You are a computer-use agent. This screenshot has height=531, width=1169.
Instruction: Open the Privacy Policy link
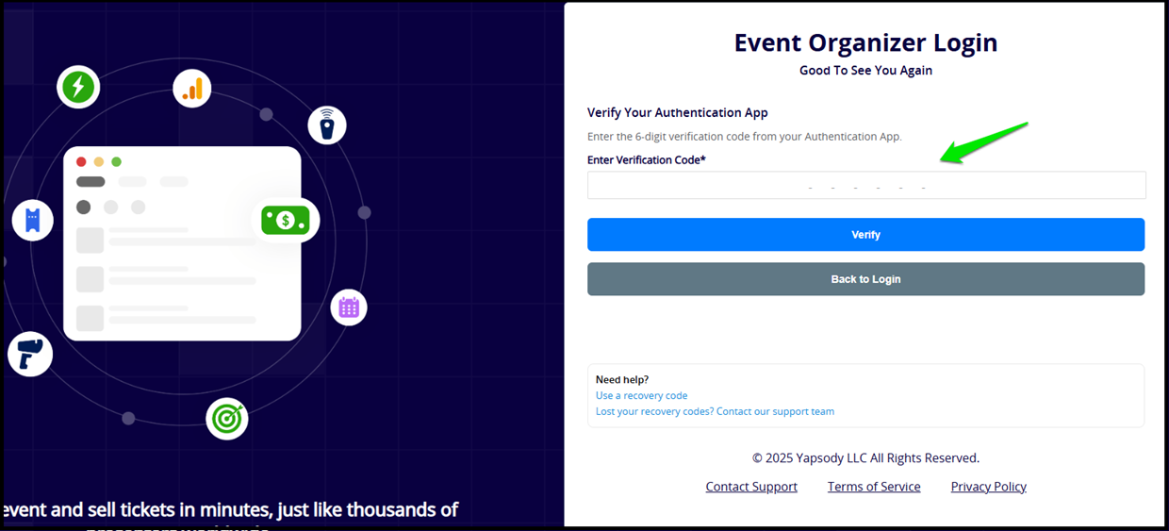point(988,487)
